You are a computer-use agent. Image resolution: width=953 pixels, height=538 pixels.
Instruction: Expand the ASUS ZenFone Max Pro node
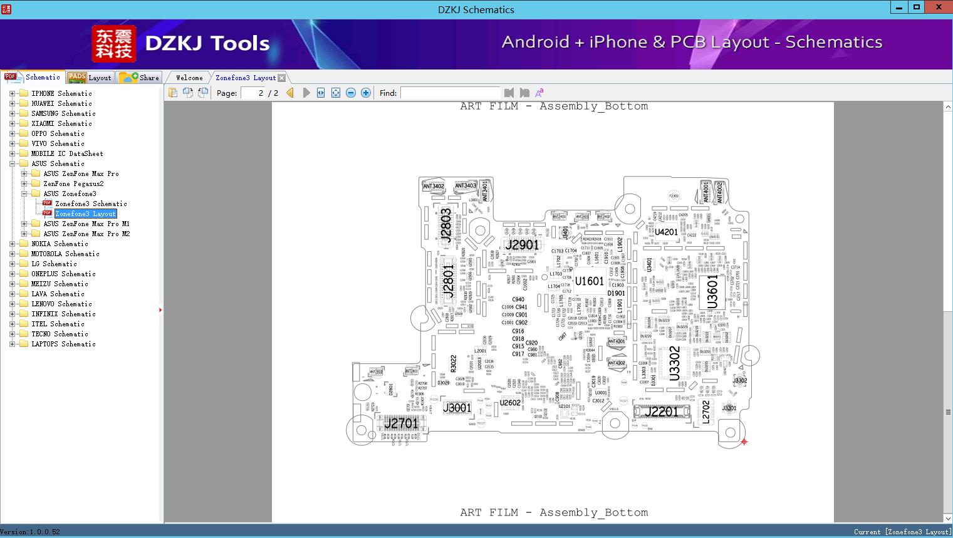pos(24,173)
